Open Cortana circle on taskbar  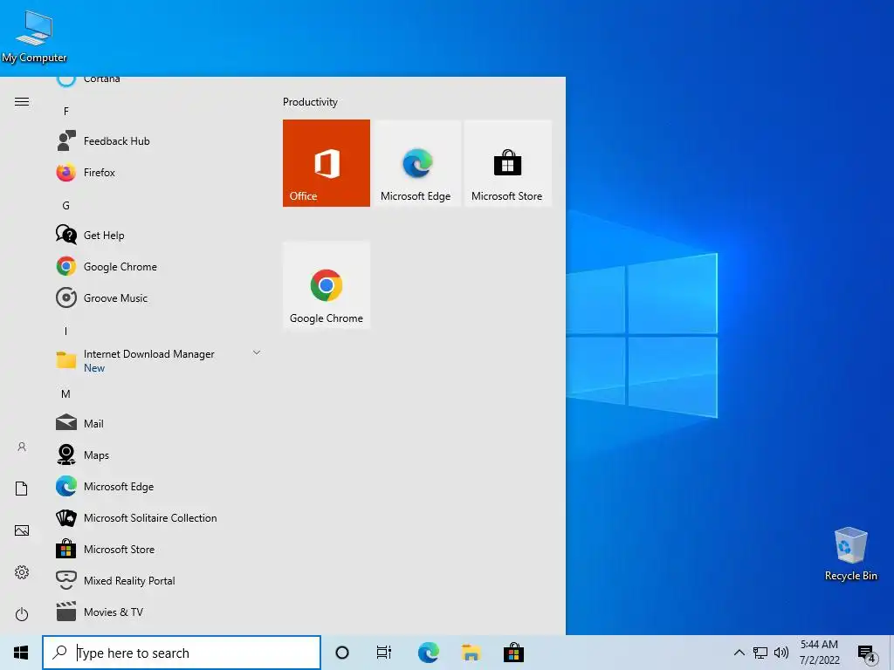click(342, 653)
